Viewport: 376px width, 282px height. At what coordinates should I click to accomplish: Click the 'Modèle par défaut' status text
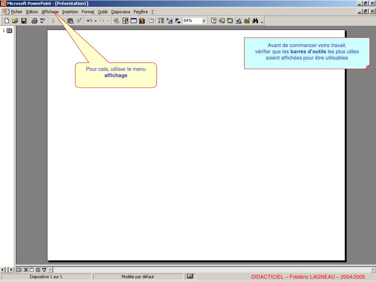coord(138,277)
